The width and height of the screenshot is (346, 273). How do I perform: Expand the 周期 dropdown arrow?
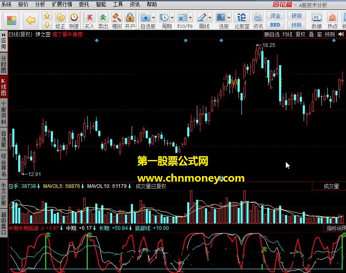172,17
